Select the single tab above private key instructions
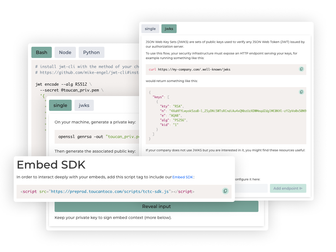Image resolution: width=336 pixels, height=252 pixels. point(60,105)
